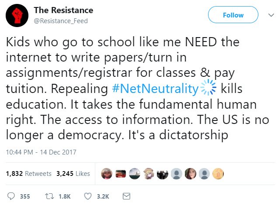Viewport: 278px width, 206px height.
Task: Click the 355 reply count
Action: pos(25,196)
